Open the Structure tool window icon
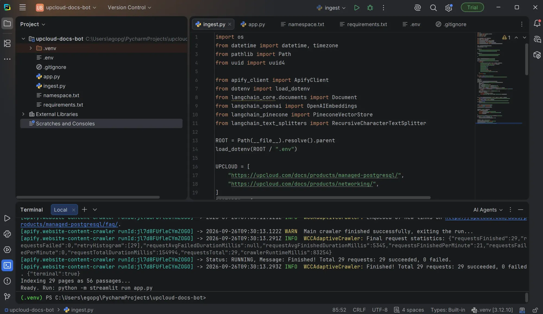 pos(7,43)
